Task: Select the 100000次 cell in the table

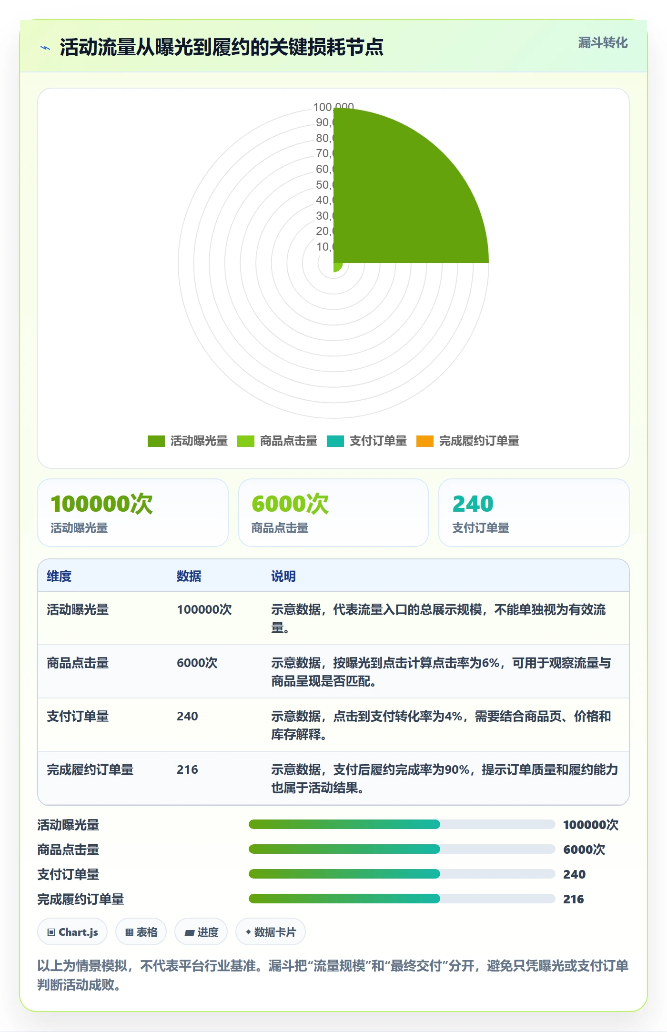Action: tap(204, 609)
